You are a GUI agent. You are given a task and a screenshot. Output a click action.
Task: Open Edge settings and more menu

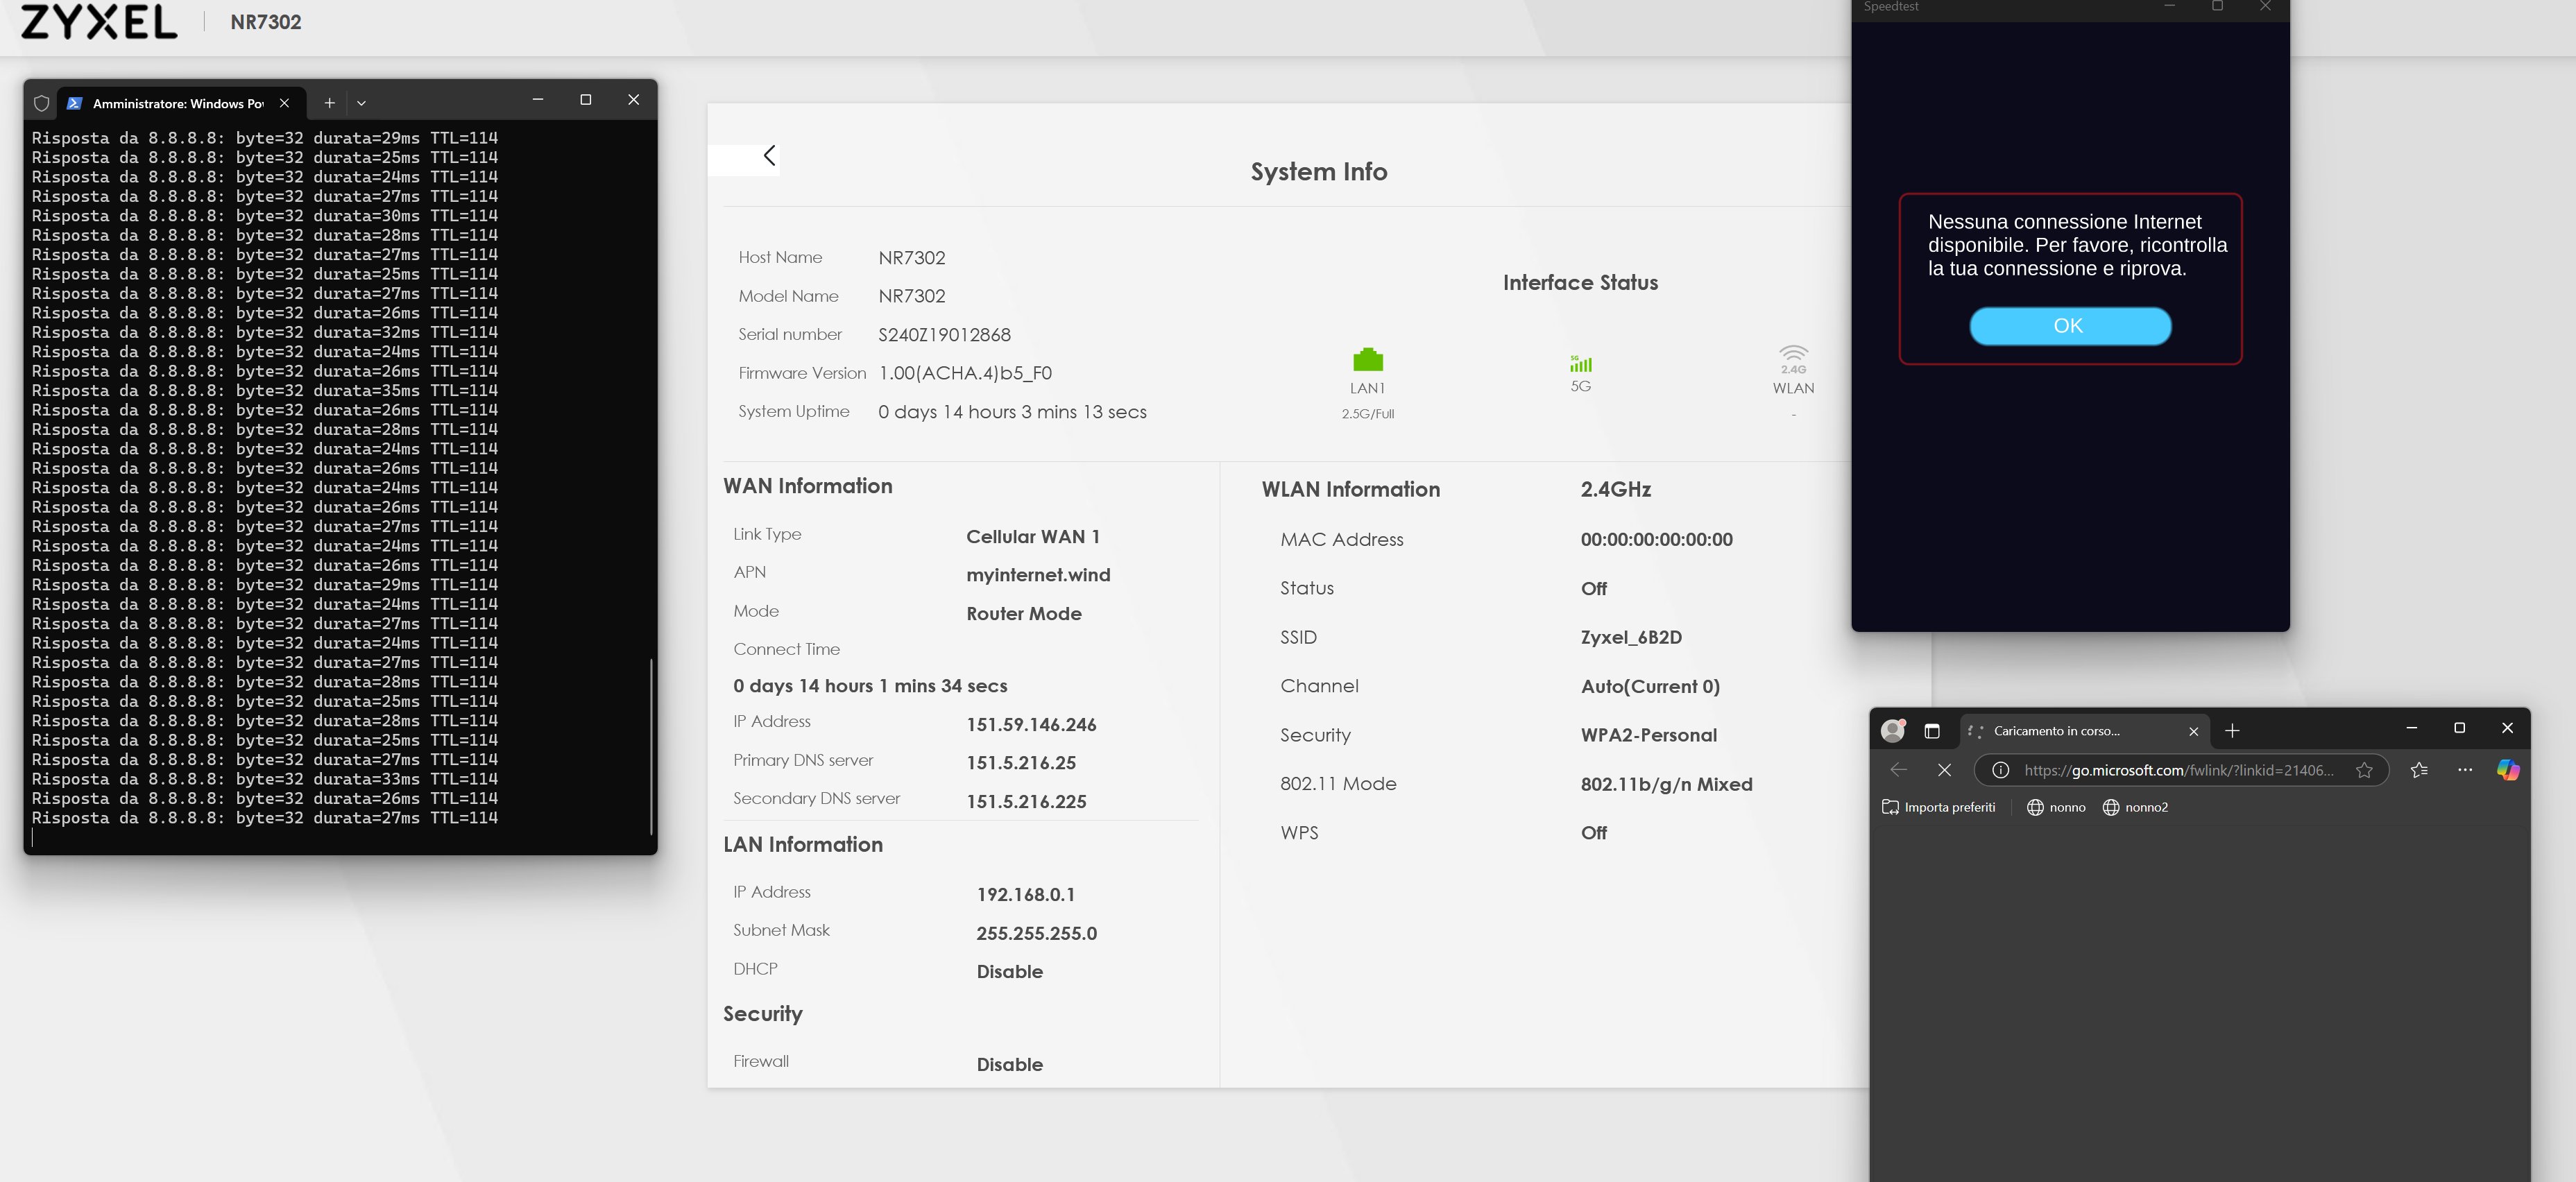tap(2464, 770)
